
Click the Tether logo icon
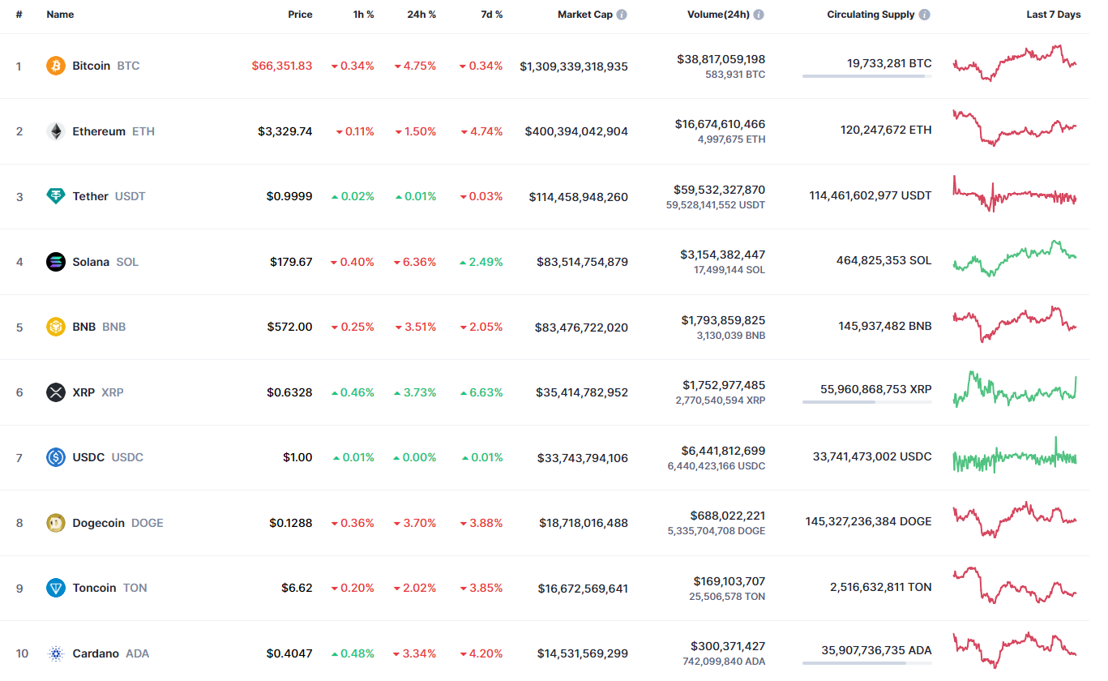coord(56,196)
